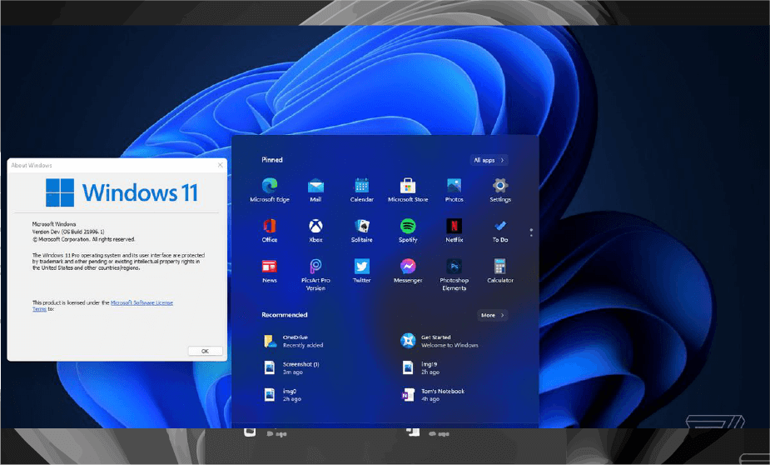The height and width of the screenshot is (465, 770).
Task: Open the Screenshot (1) file
Action: (x=291, y=367)
